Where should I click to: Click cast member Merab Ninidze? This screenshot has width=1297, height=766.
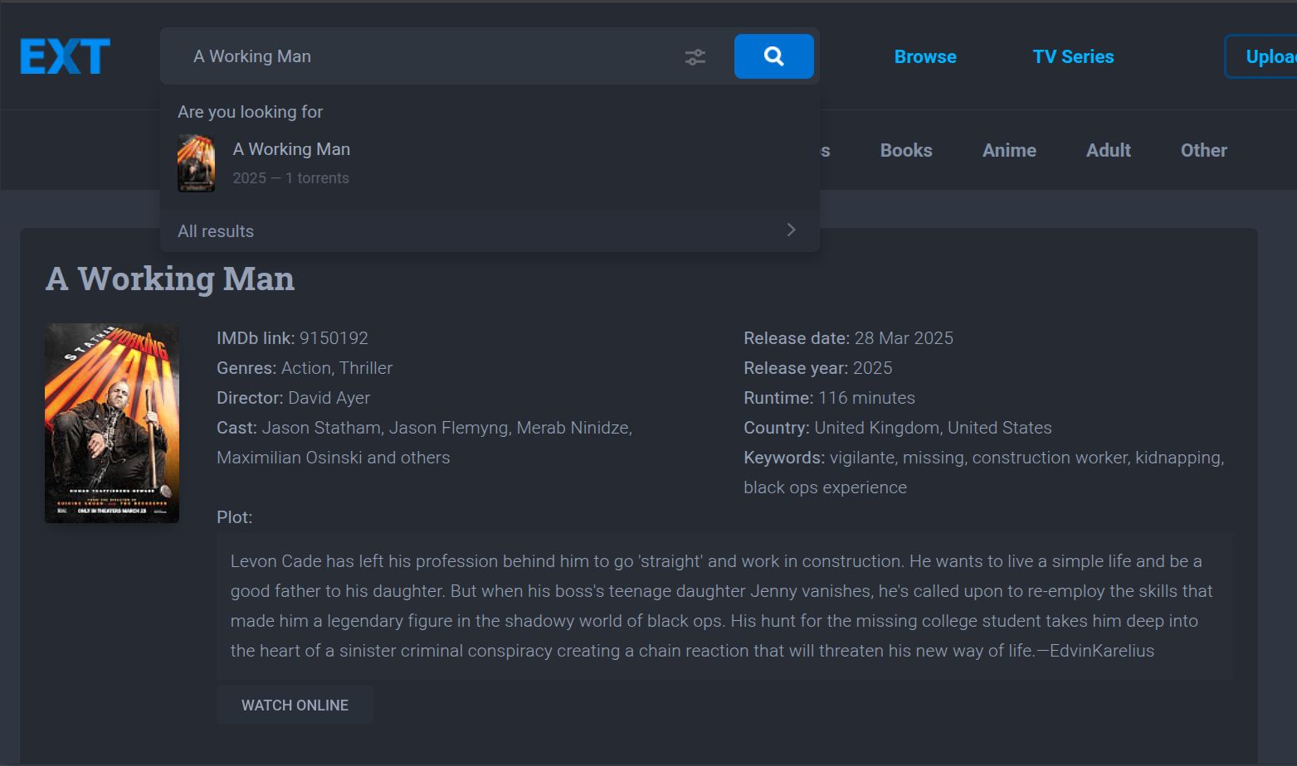click(573, 428)
